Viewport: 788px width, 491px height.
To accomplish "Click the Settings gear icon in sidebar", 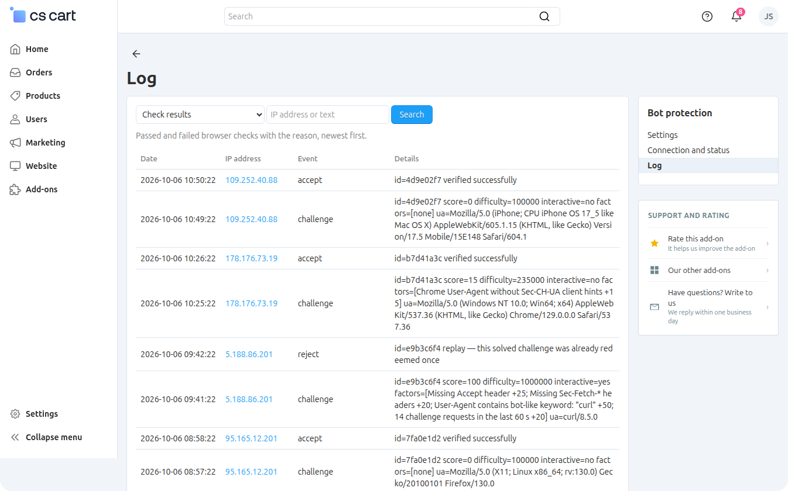I will (x=15, y=414).
